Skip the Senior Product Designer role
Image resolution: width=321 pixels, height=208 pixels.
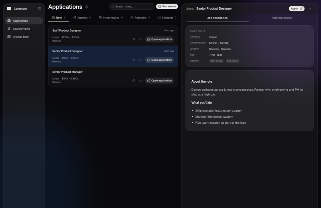click(x=141, y=60)
